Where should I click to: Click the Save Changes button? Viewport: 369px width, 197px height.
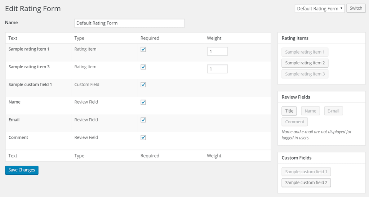click(x=22, y=170)
